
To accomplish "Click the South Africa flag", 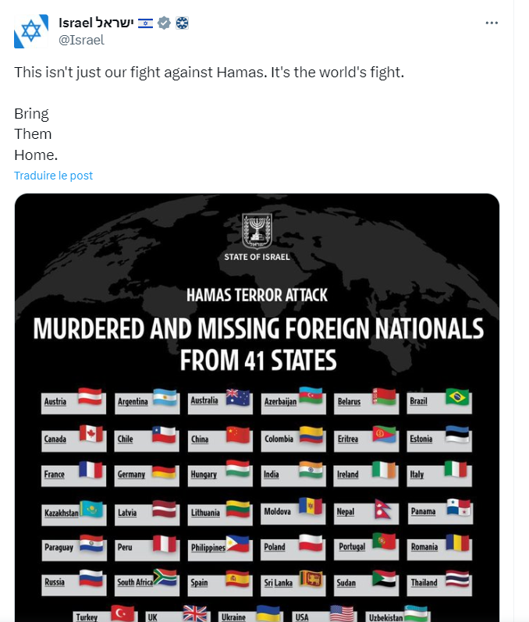I will tap(165, 578).
